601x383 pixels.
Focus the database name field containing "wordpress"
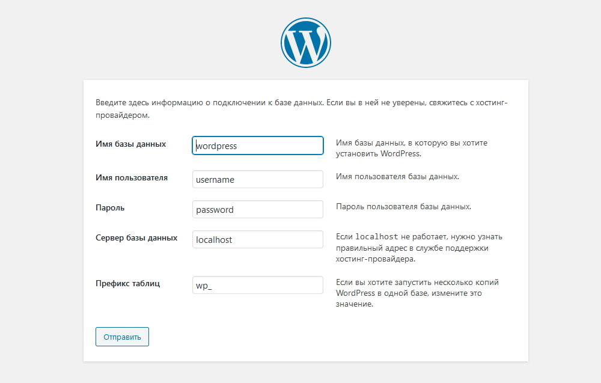[257, 146]
